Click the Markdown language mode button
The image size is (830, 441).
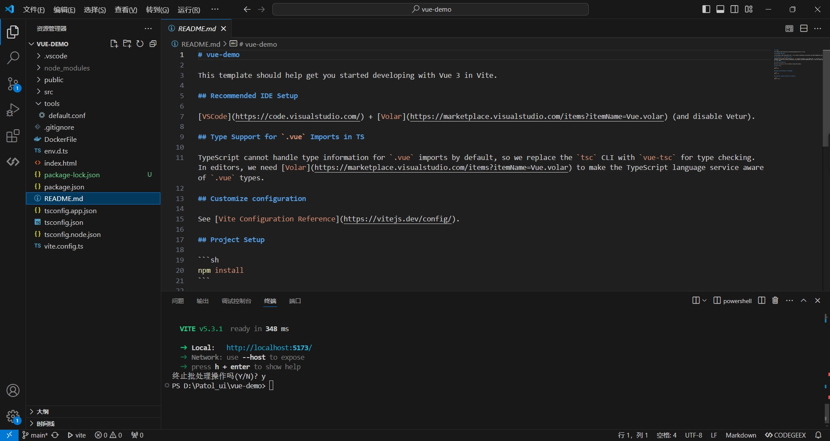pyautogui.click(x=741, y=435)
